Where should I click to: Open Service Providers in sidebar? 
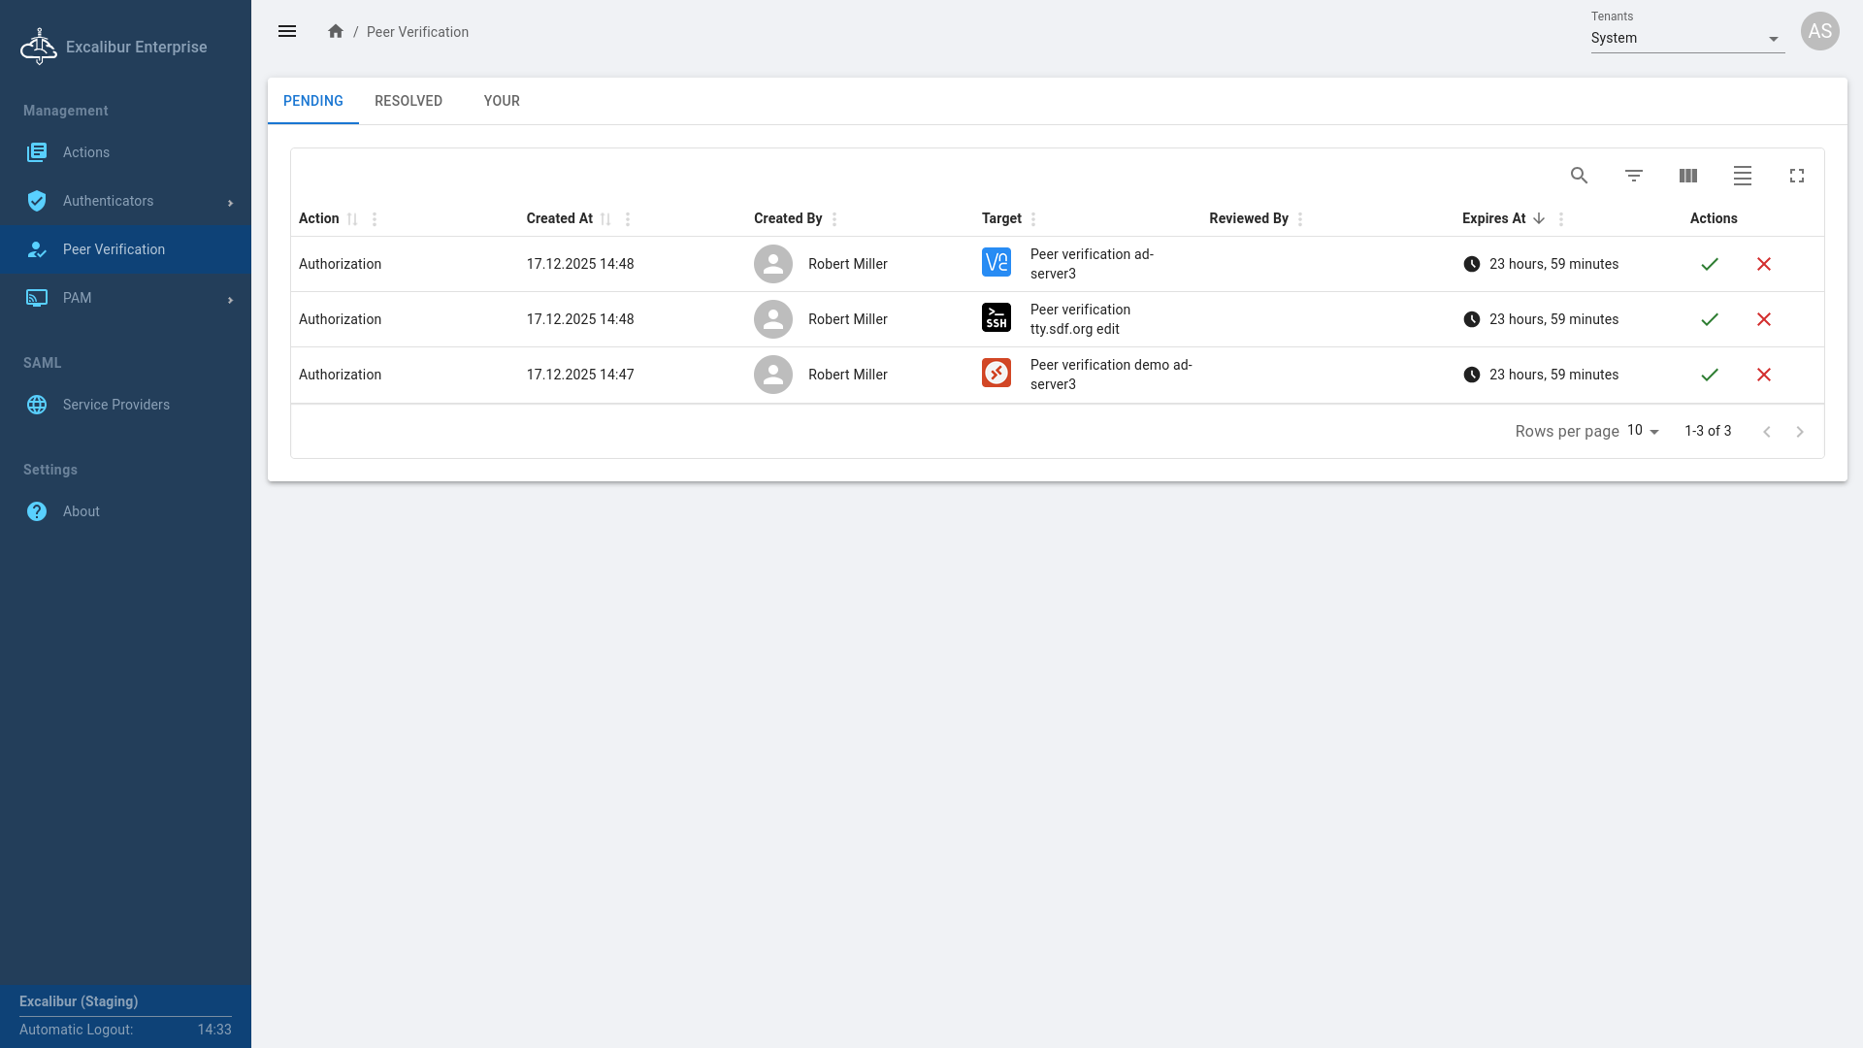tap(115, 405)
